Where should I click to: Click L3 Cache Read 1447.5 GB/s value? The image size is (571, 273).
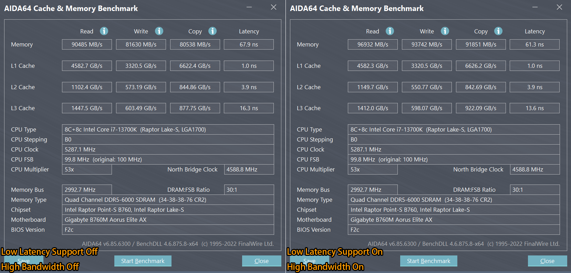pos(87,108)
